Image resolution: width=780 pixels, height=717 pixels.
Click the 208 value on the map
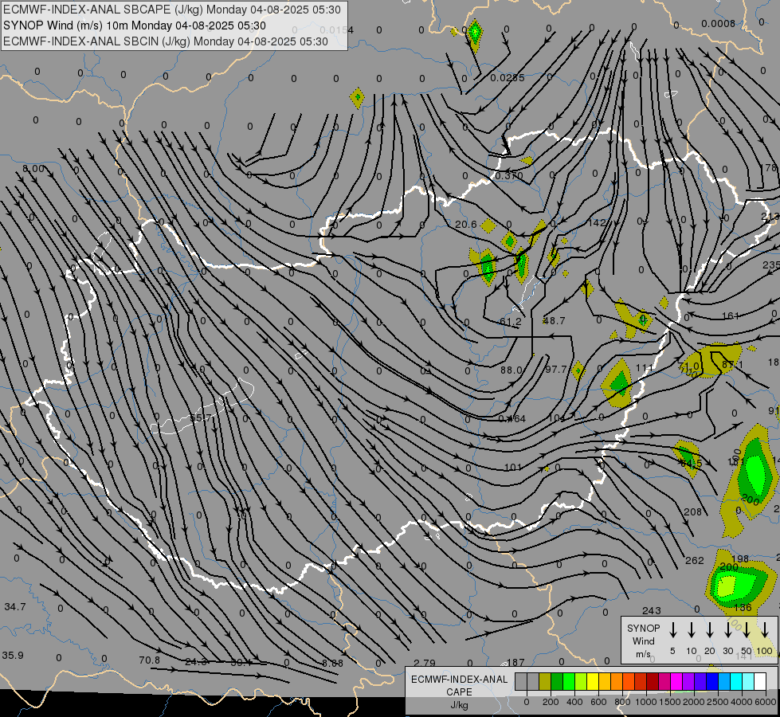click(692, 512)
